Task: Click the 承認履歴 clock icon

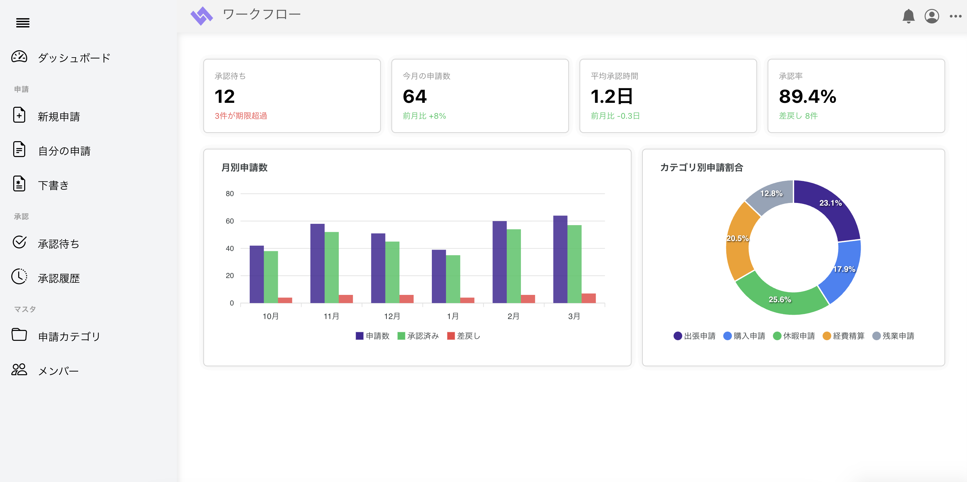Action: (19, 277)
